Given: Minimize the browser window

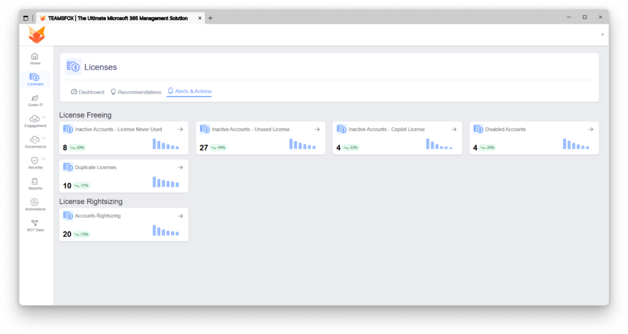Looking at the screenshot, I should [x=569, y=17].
